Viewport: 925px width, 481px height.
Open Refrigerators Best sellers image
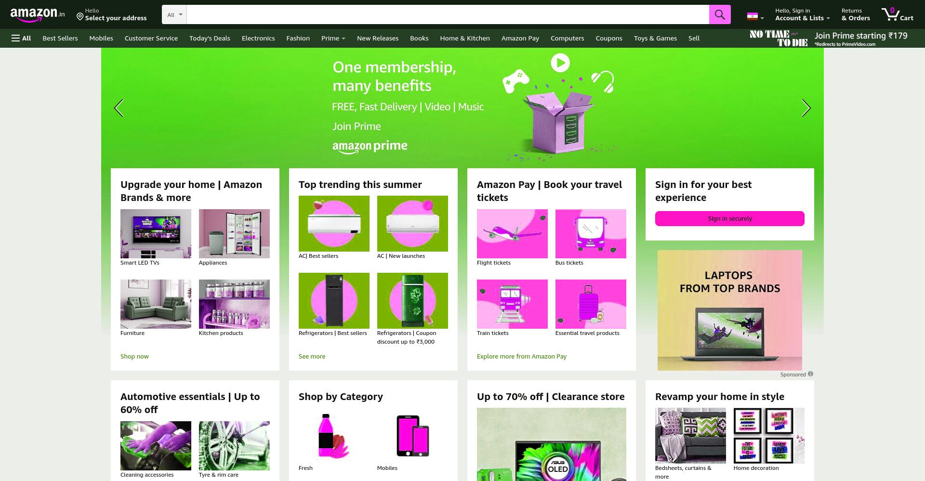click(334, 301)
